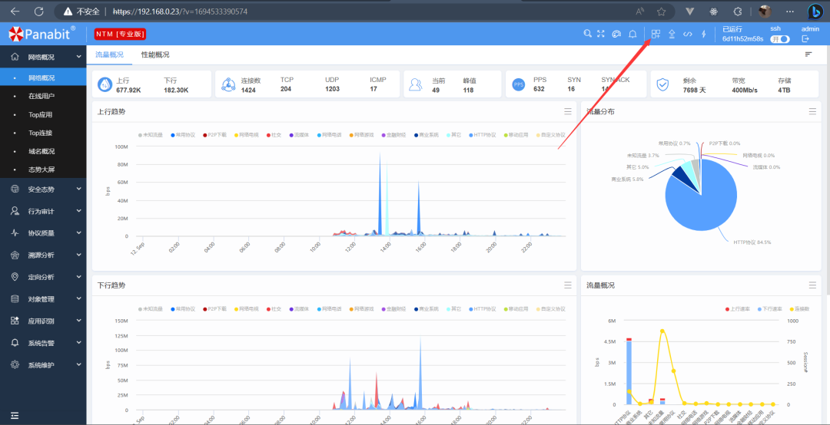Click the shield icon beside 剩余
The width and height of the screenshot is (830, 425).
pos(662,84)
